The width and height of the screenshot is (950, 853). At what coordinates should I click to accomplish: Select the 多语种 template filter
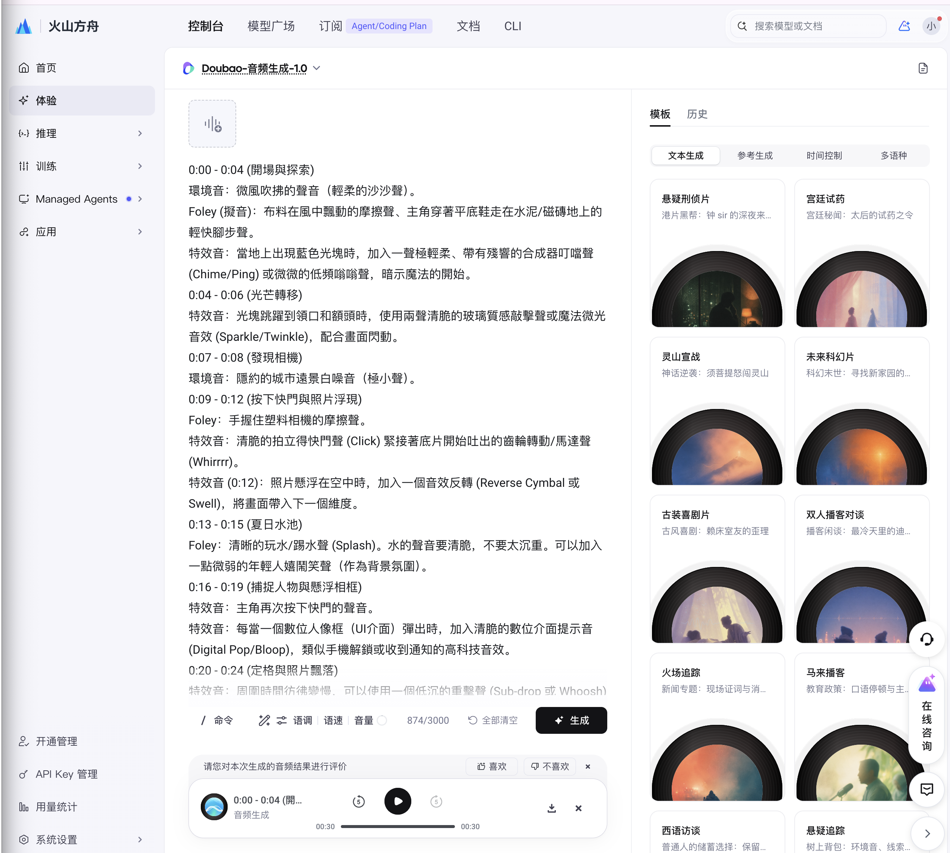pos(894,156)
